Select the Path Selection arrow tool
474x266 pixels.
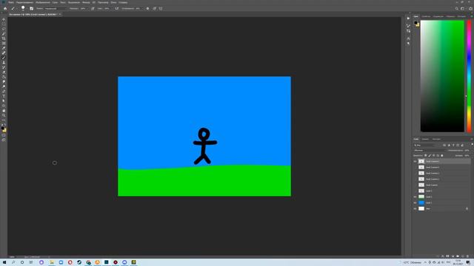(4, 101)
